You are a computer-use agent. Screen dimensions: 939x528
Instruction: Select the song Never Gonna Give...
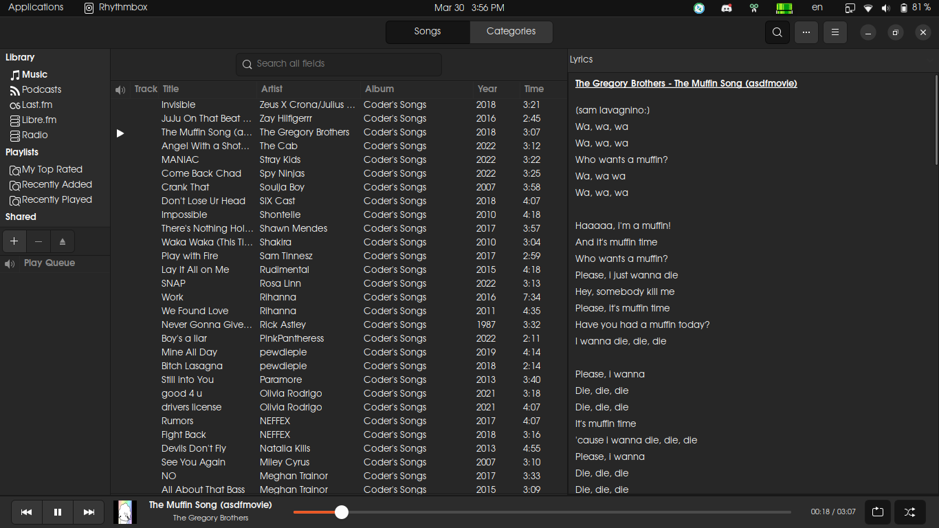coord(207,324)
